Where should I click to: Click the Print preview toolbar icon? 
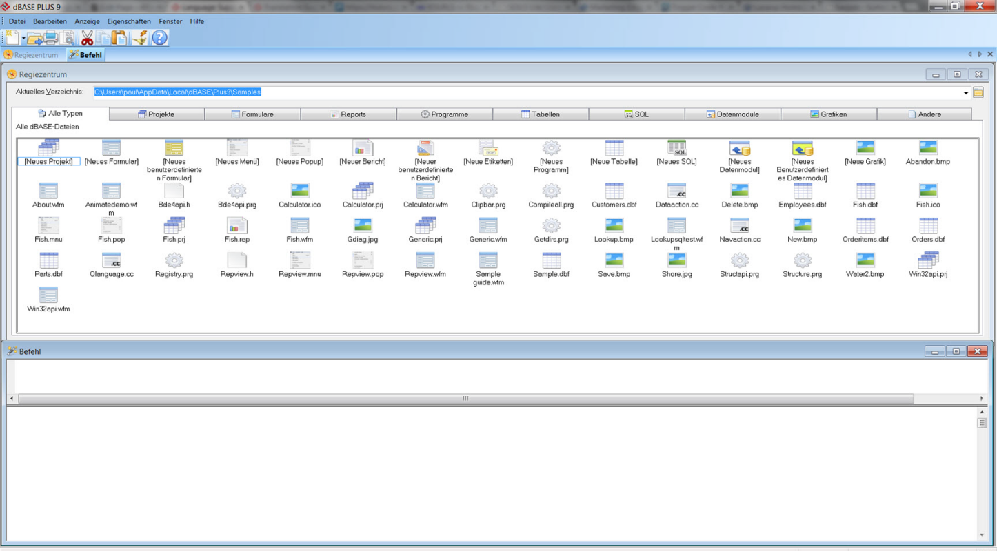click(68, 38)
